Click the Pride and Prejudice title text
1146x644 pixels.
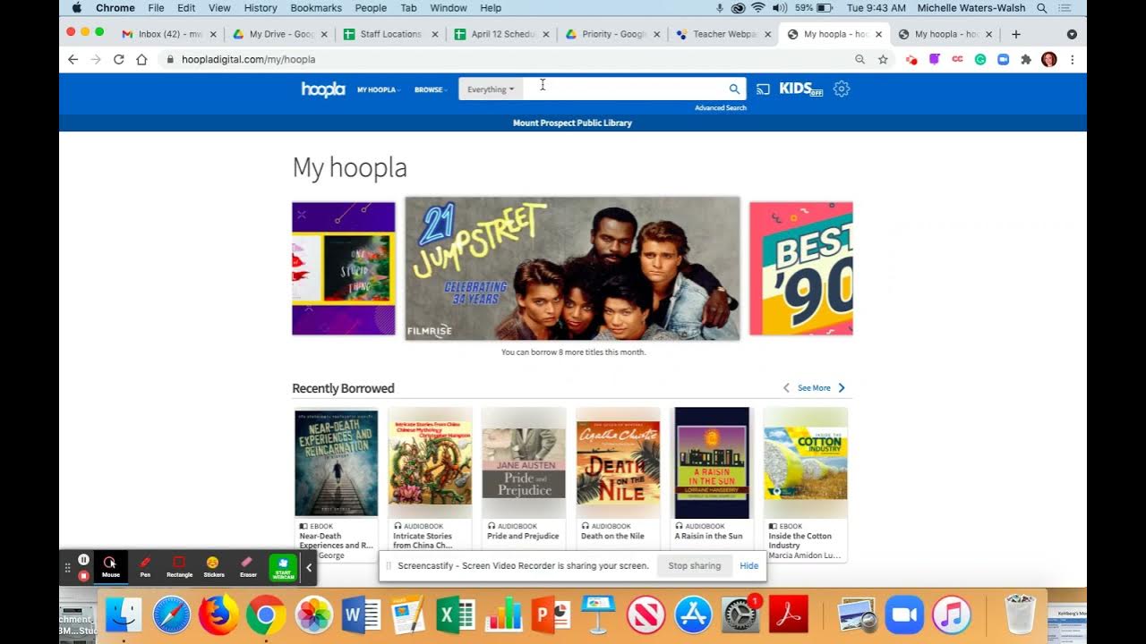[523, 537]
